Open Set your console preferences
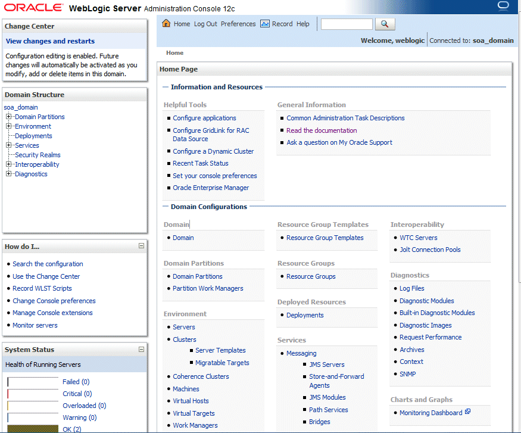 click(x=214, y=176)
